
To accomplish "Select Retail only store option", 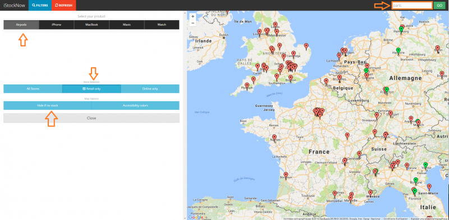I will (91, 89).
